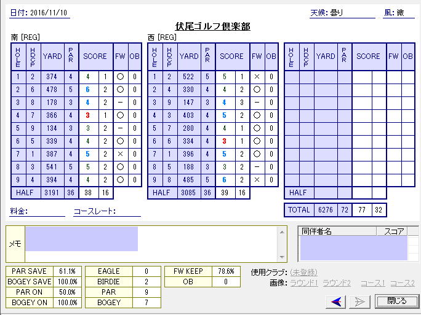Click the red birdie score on 南 hole 4
Viewport: 421px width, 315px height.
tap(87, 115)
